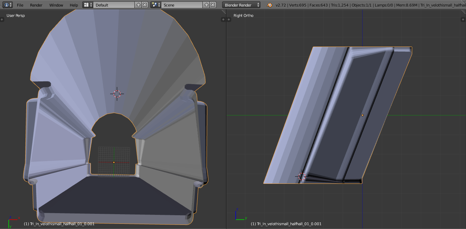Expand the left viewport's properties region plus icon
The height and width of the screenshot is (229, 466).
(224, 20)
